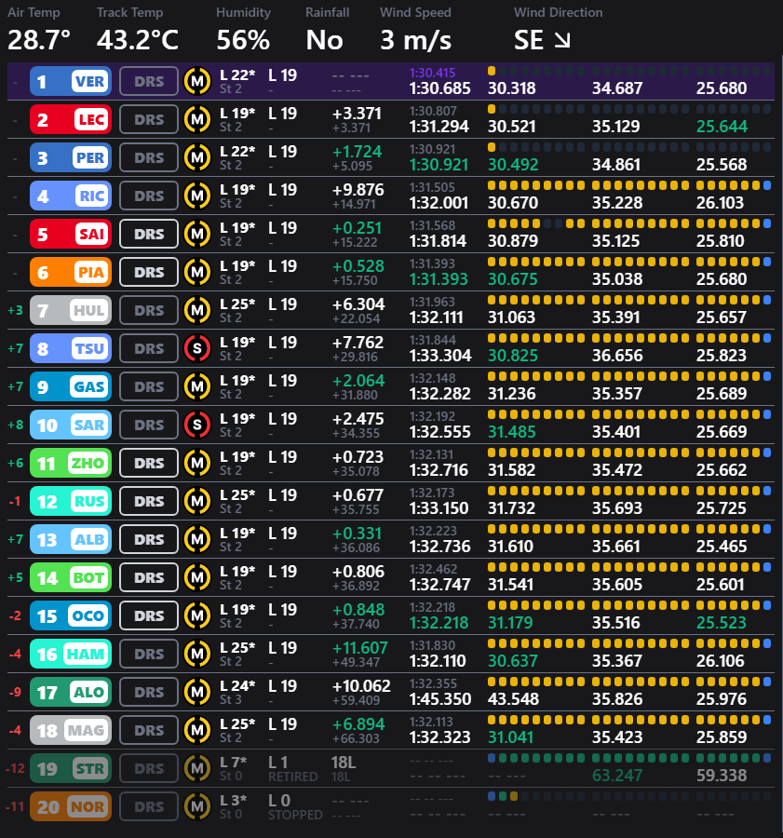
Task: Click the medium tyre icon in BOT's row
Action: pos(197,577)
